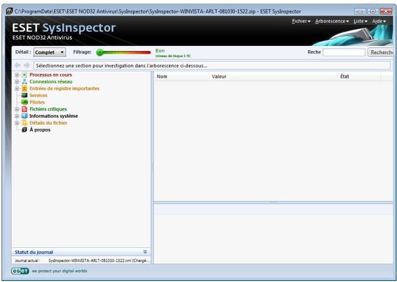397x282 pixels.
Task: Open the Aide menu
Action: [379, 21]
